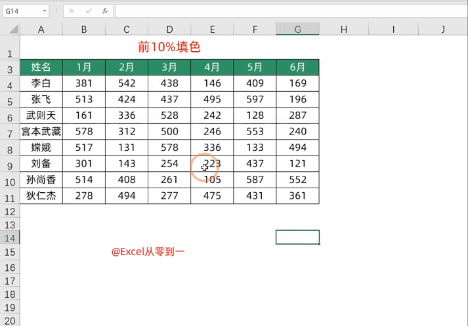Click the name cell 狄仁杰
The image size is (468, 326).
(x=41, y=196)
